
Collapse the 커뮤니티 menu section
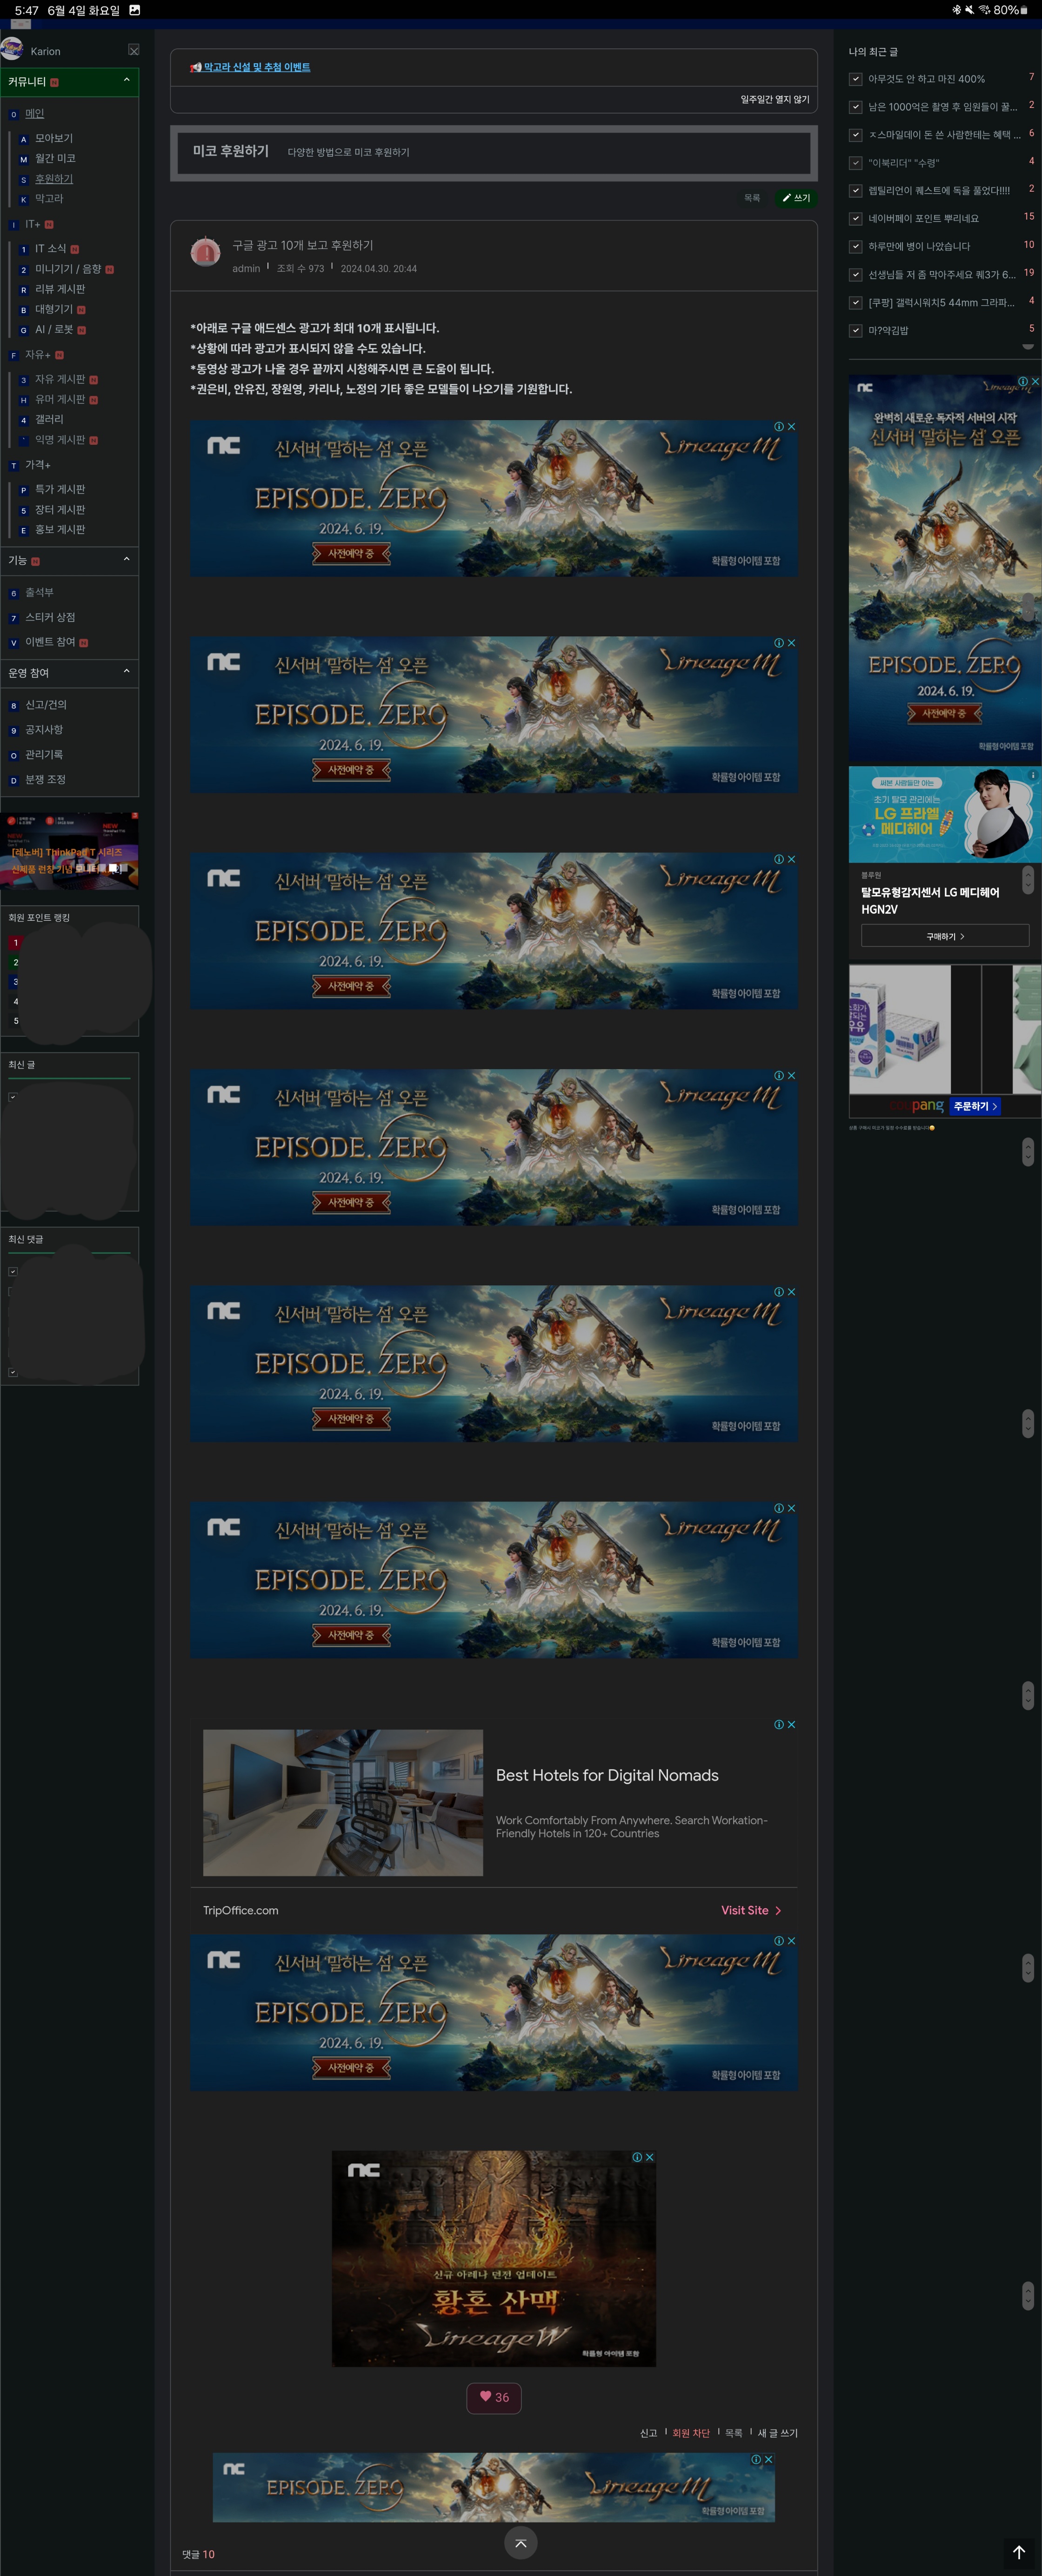[126, 80]
